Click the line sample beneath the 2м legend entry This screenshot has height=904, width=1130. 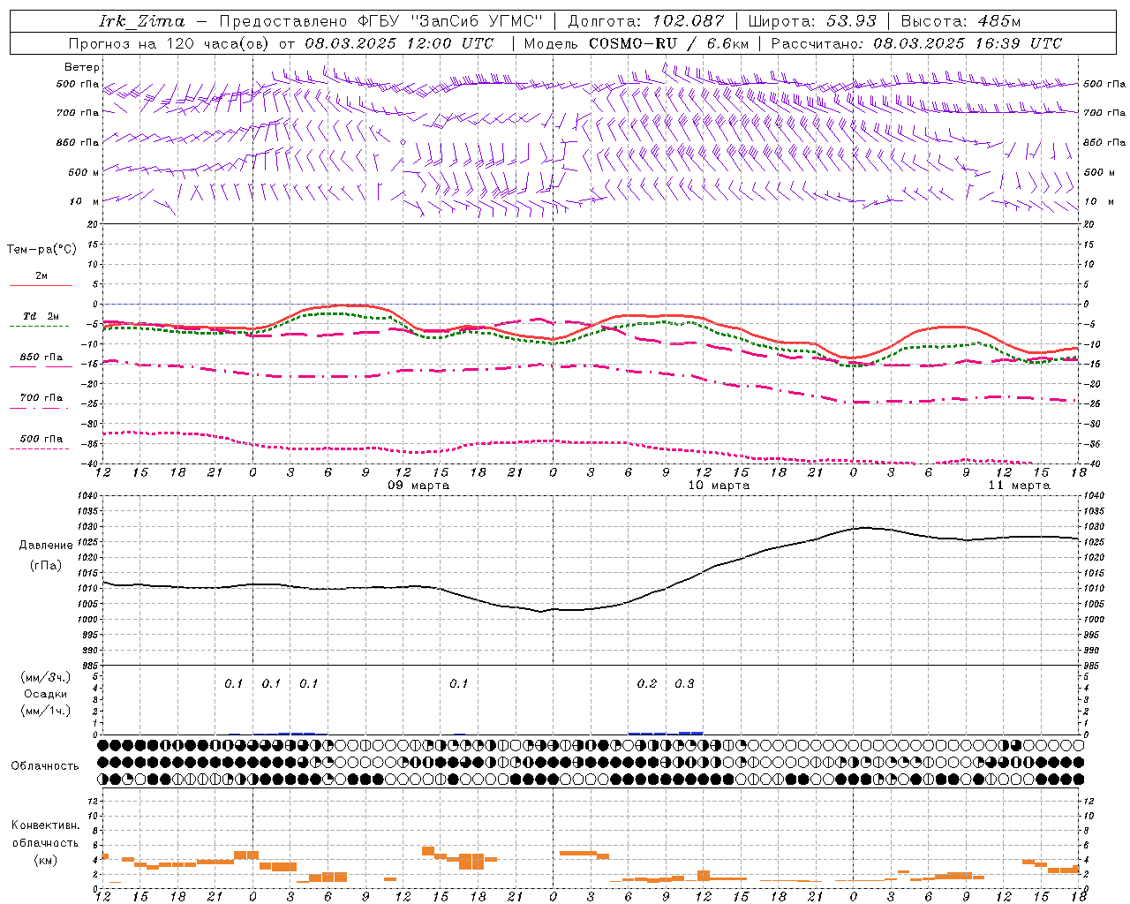point(41,286)
